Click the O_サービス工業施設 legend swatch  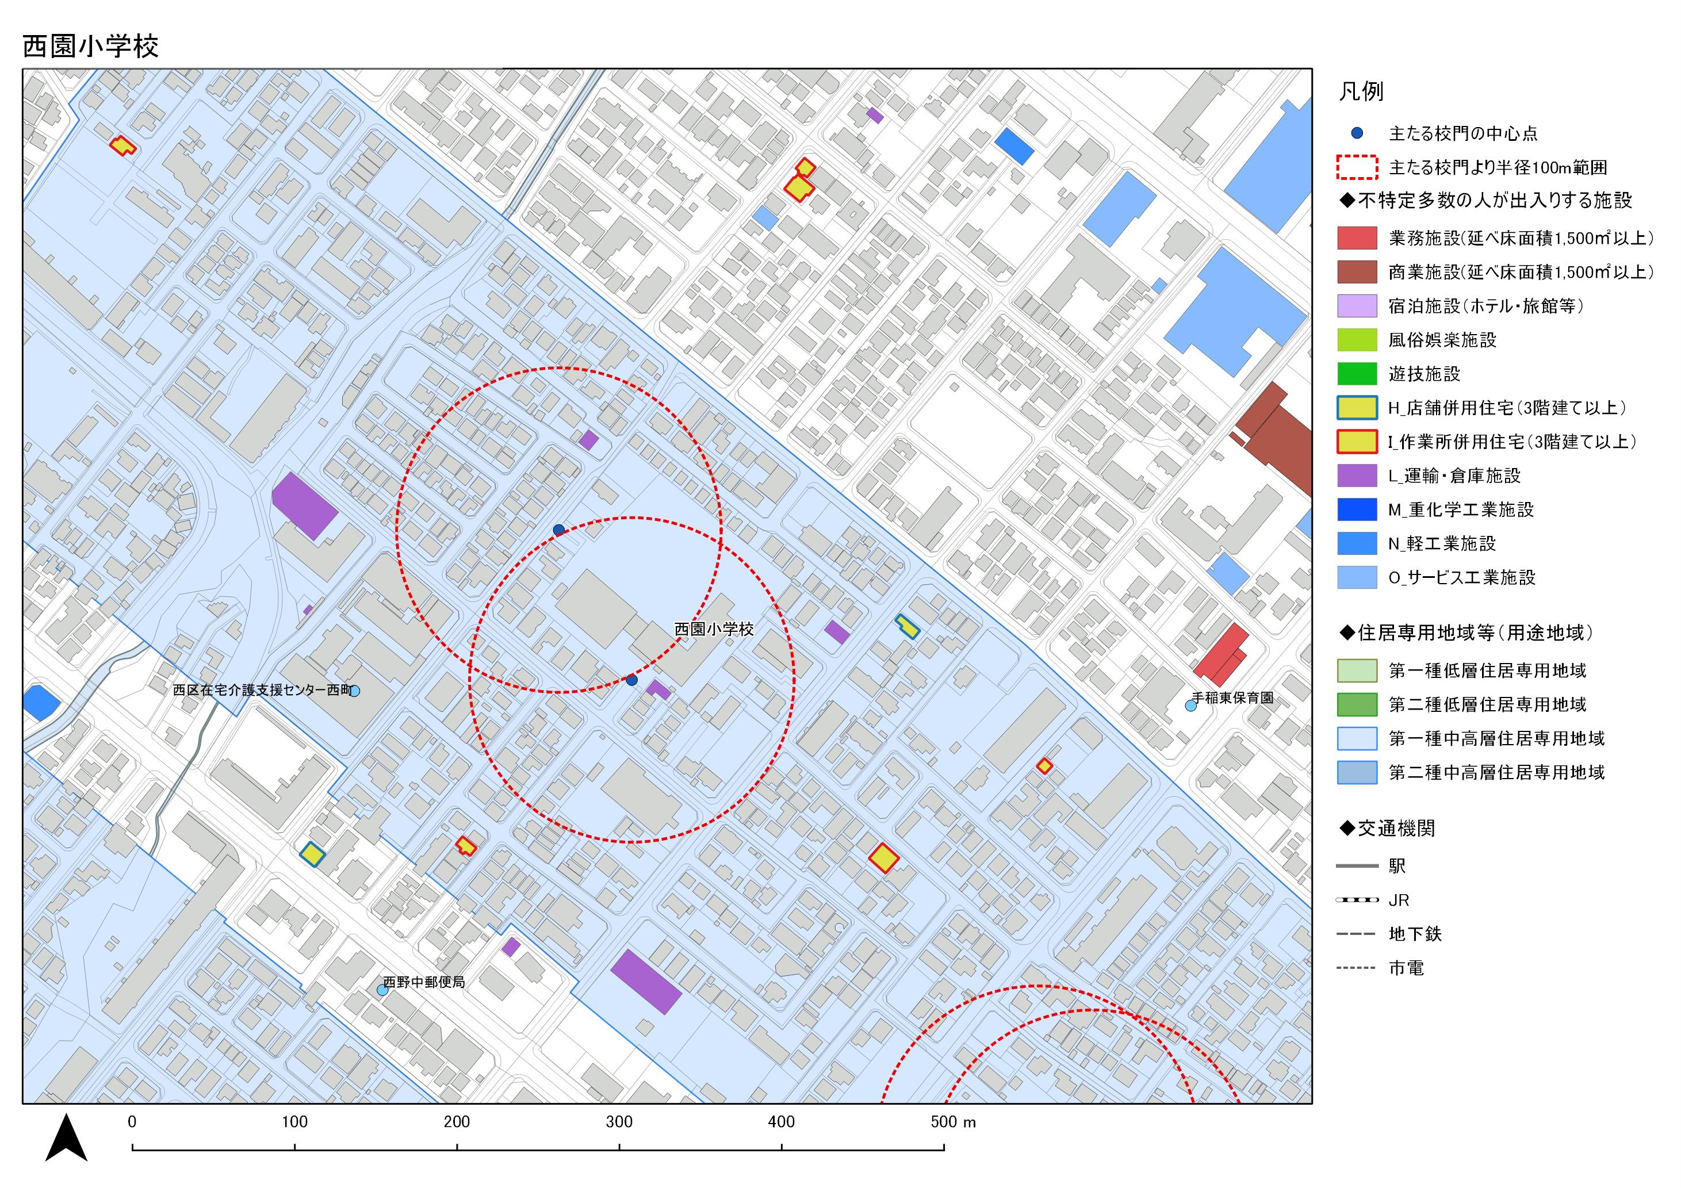click(x=1357, y=577)
